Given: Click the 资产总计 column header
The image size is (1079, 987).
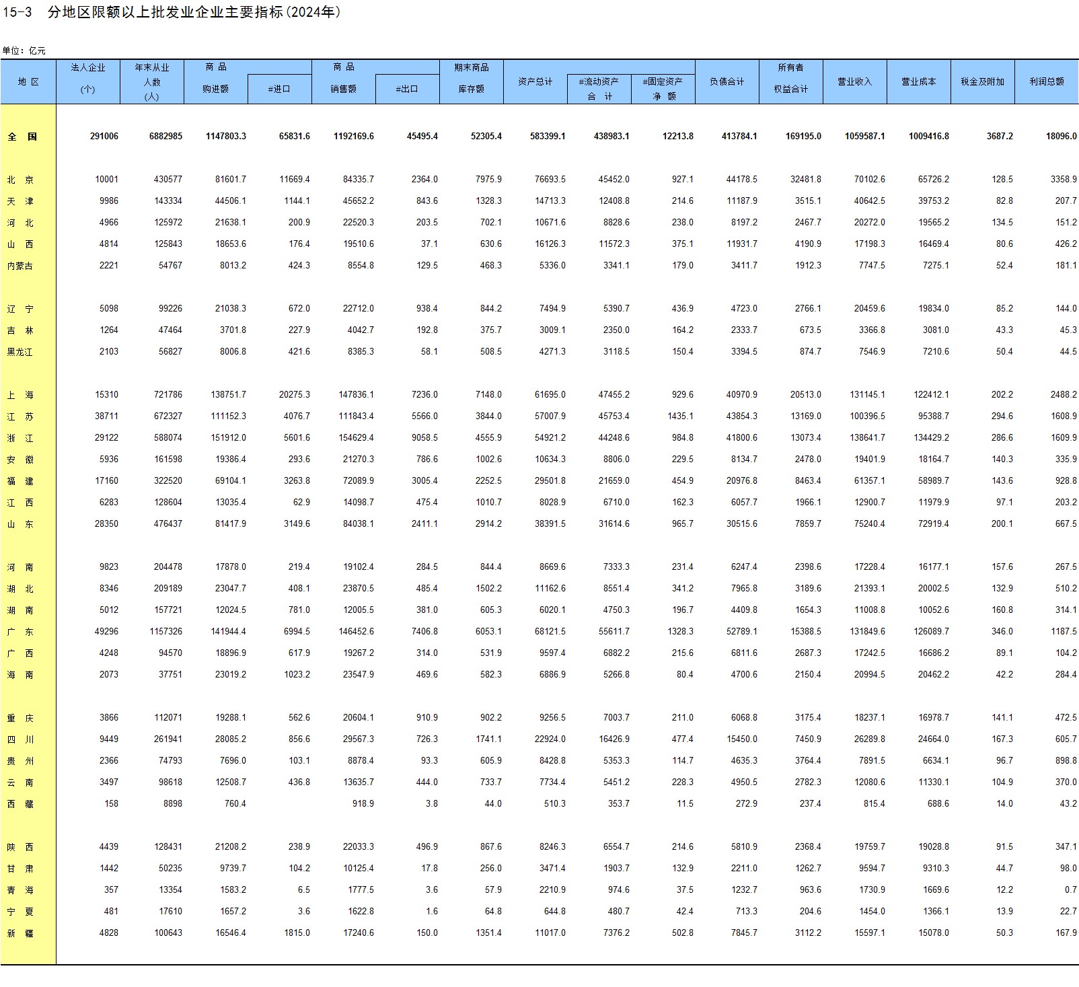Looking at the screenshot, I should click(x=535, y=81).
